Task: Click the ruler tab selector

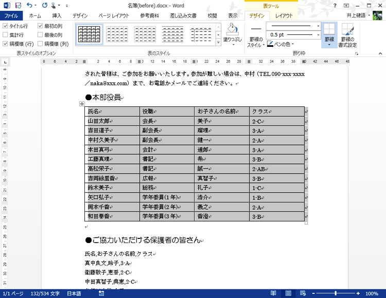Action: [x=5, y=62]
